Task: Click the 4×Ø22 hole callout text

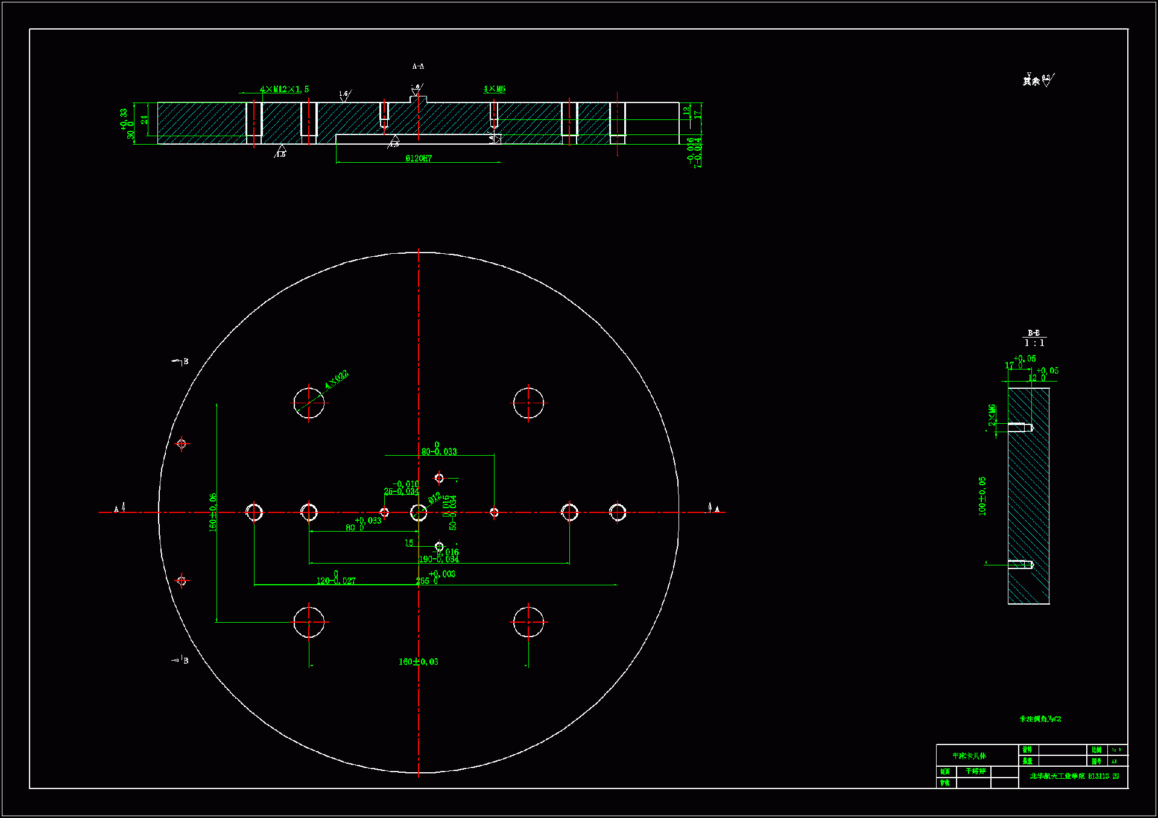Action: 337,379
